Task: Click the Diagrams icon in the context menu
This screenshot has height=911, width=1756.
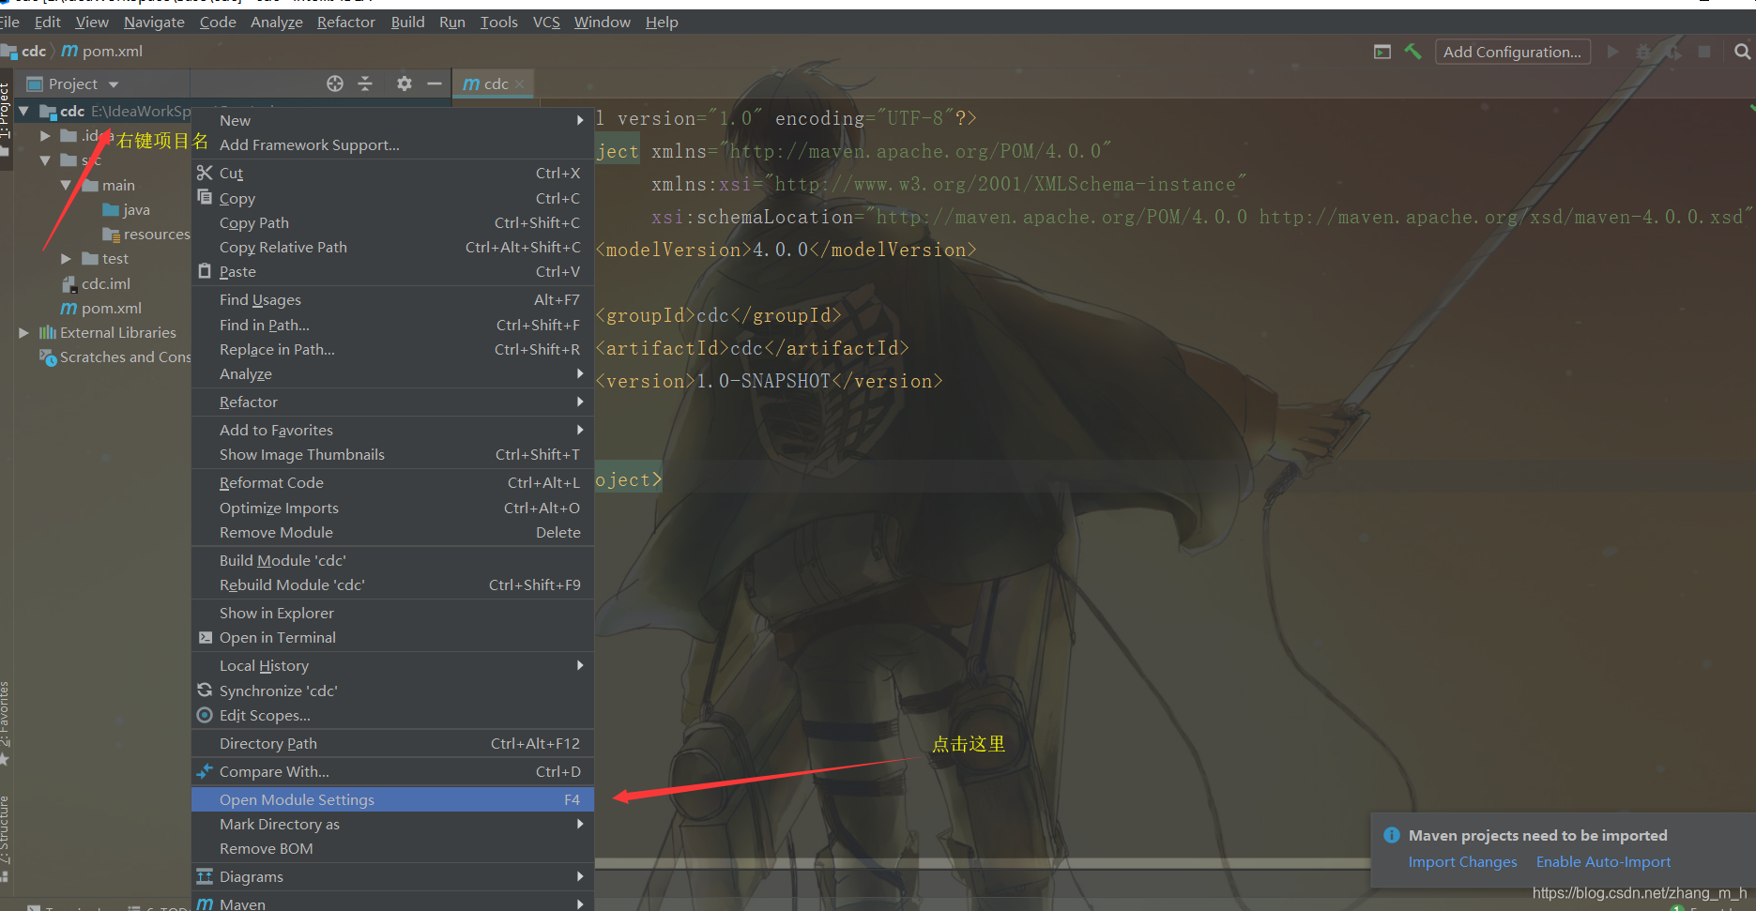Action: [x=205, y=876]
